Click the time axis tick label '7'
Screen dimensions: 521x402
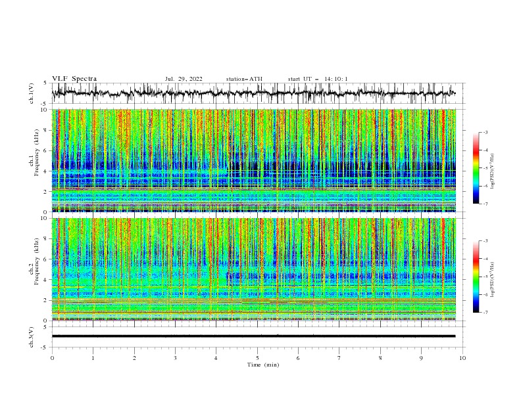[x=339, y=358]
